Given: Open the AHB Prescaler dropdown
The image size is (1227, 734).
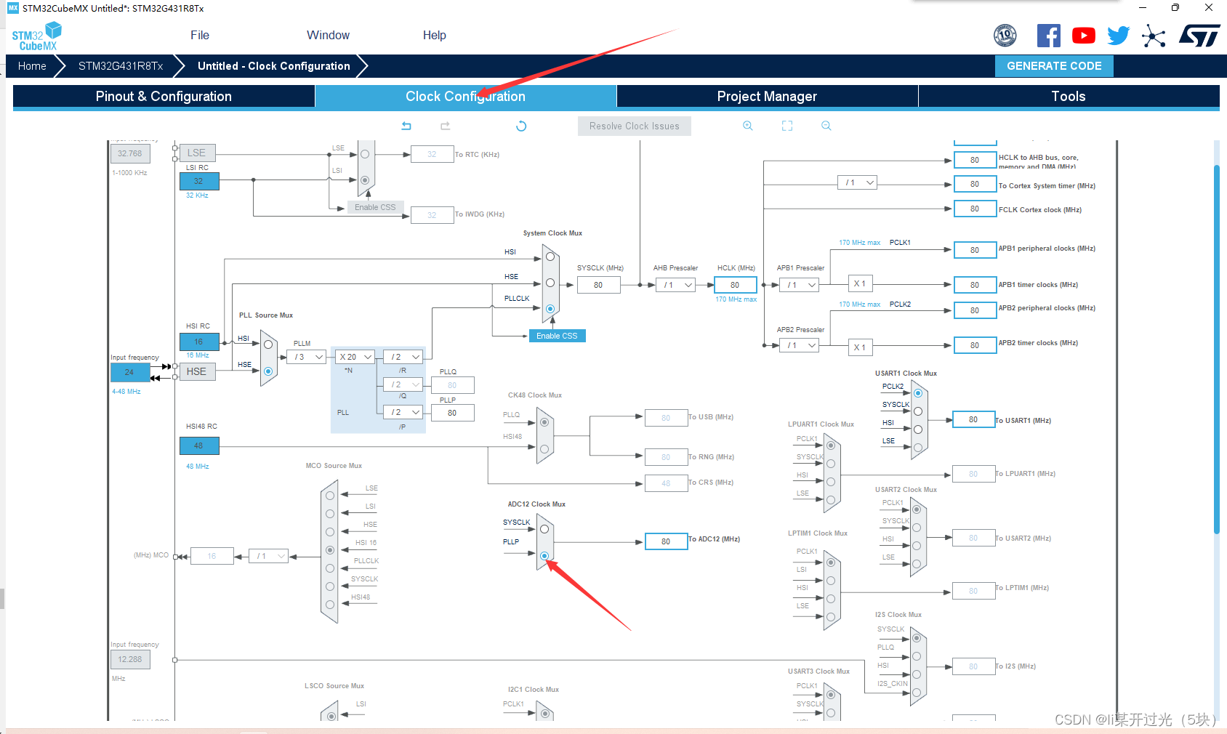Looking at the screenshot, I should click(x=675, y=285).
